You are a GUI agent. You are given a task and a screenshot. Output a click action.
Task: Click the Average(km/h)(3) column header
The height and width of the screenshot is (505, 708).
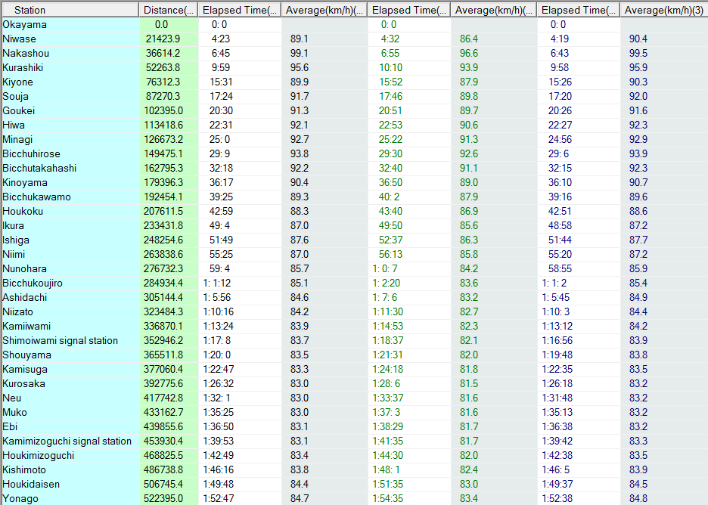(x=664, y=10)
